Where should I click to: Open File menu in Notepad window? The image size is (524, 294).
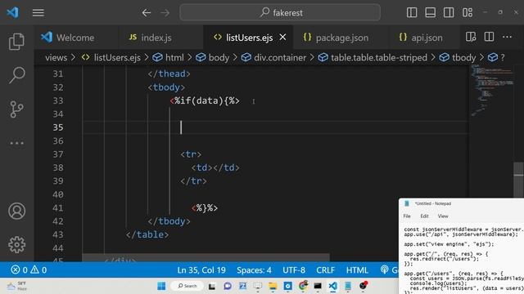point(407,216)
